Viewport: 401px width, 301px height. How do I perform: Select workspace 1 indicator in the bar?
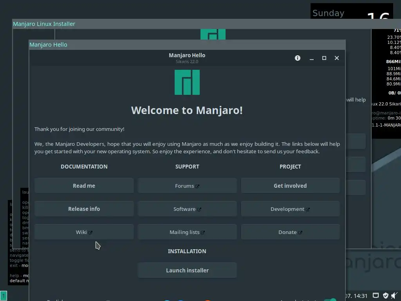point(4,296)
